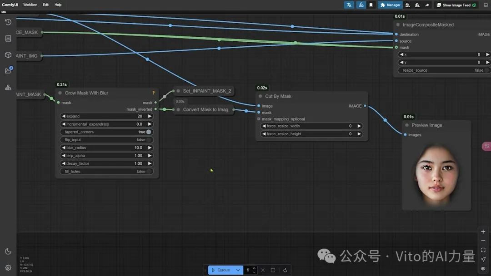The height and width of the screenshot is (276, 491).
Task: Click Convert Mask to Image node title
Action: tap(205, 110)
